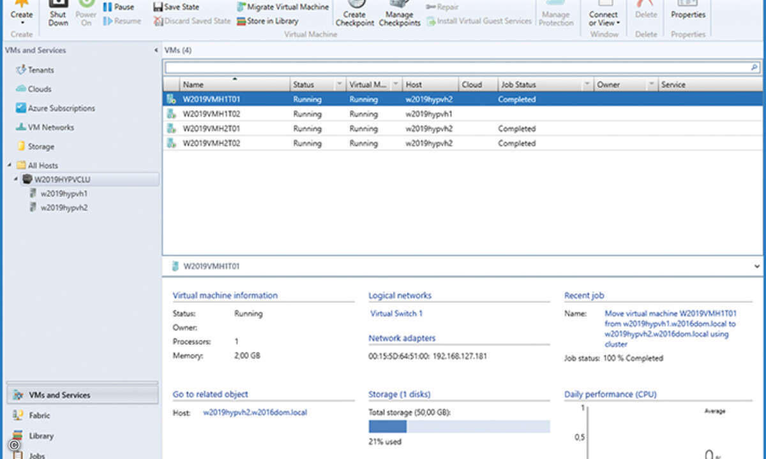766x459 pixels.
Task: Open Manage Checkpoints
Action: (400, 14)
